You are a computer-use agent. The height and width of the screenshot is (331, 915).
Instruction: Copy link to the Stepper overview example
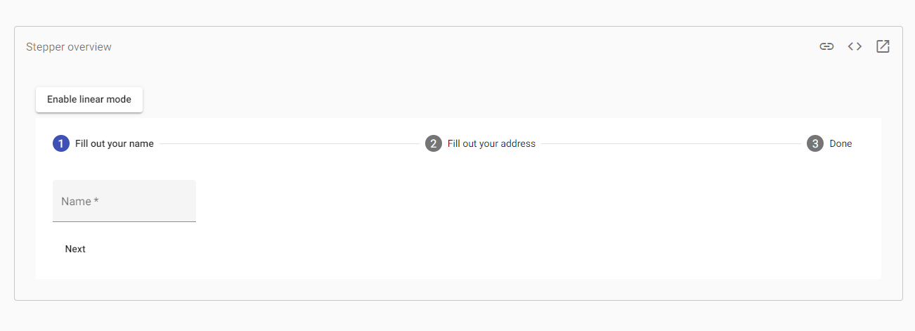[826, 46]
